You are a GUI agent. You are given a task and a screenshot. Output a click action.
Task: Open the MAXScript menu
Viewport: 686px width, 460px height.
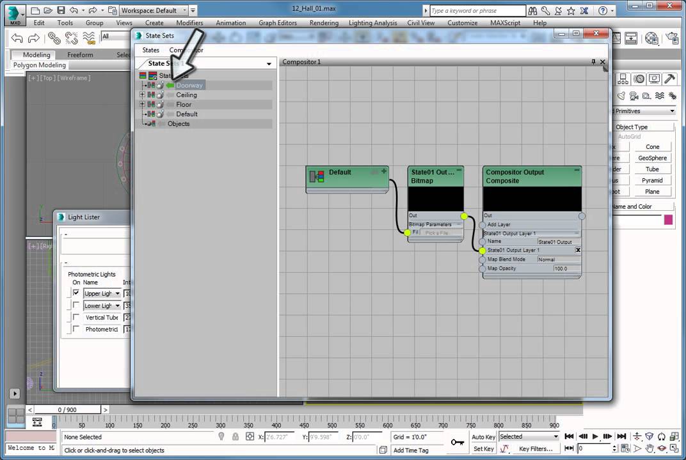[x=505, y=23]
